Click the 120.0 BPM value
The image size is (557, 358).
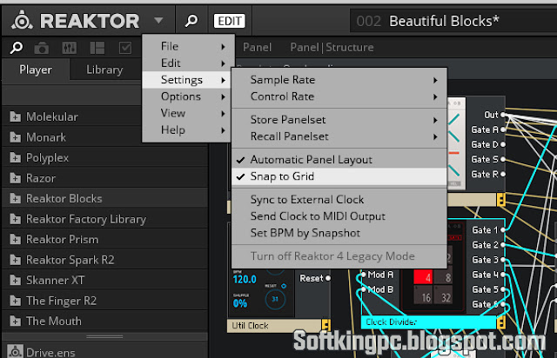(245, 279)
